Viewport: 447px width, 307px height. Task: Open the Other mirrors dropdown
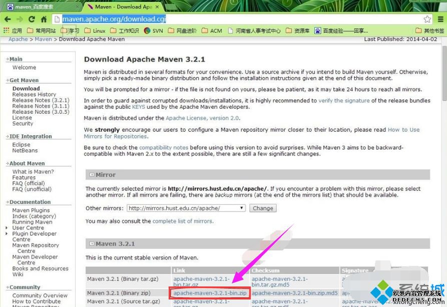click(186, 208)
